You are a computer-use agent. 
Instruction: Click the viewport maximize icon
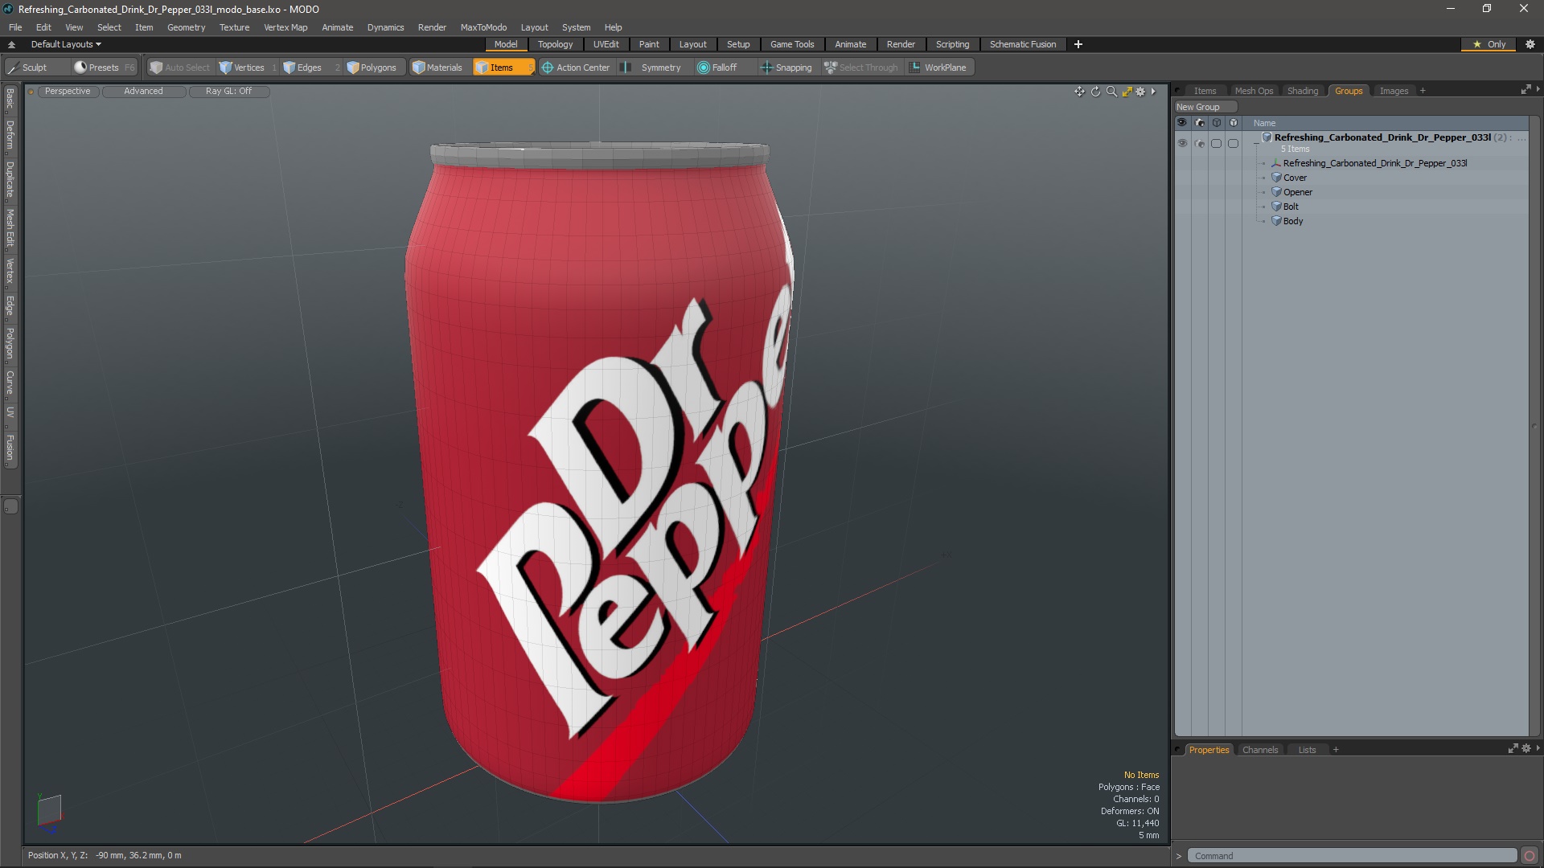pos(1127,92)
